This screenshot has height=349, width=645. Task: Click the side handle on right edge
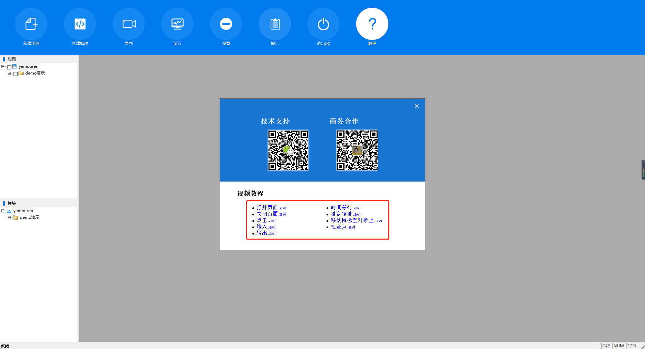pos(643,170)
